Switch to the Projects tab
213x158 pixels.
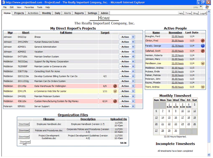click(19, 13)
